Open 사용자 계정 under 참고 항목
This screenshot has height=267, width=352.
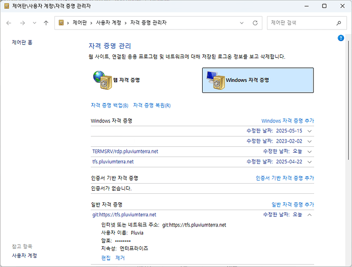coord(25,256)
